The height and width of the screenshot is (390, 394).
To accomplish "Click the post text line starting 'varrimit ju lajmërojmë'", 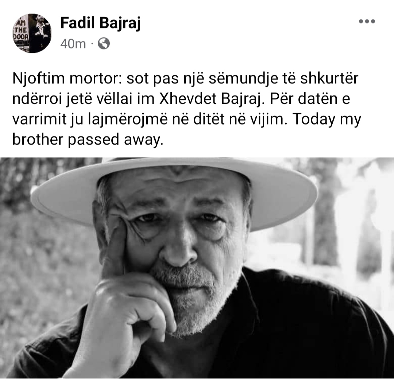I will pyautogui.click(x=186, y=119).
